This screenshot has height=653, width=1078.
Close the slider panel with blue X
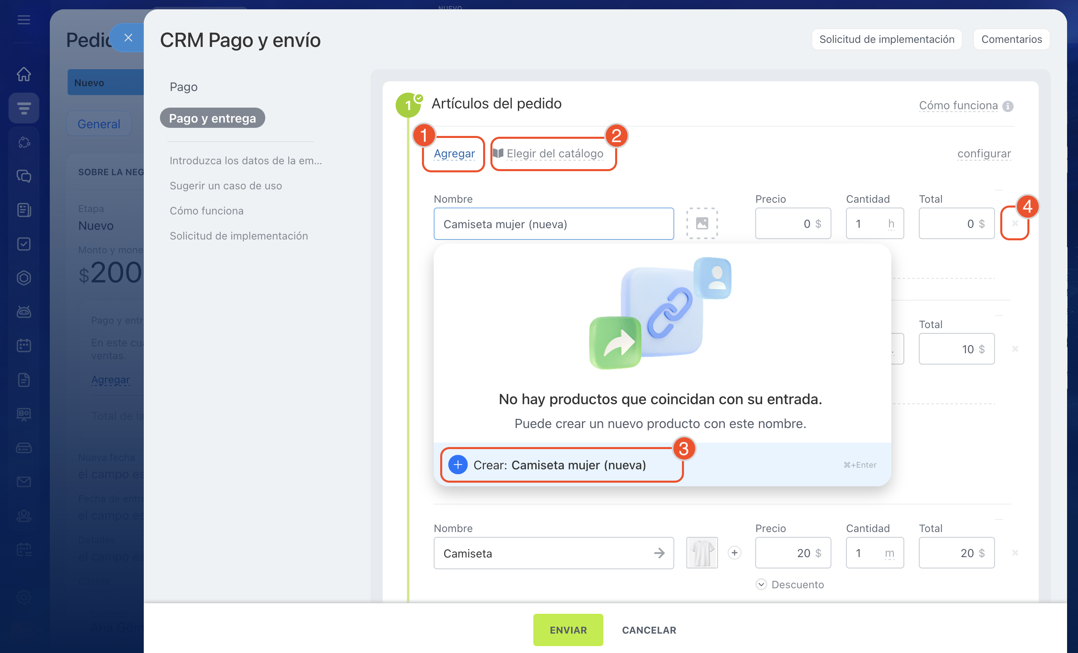pos(128,38)
